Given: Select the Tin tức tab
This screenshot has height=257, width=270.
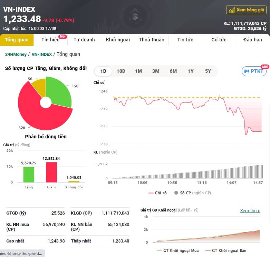Looking at the screenshot, I should pos(185,40).
